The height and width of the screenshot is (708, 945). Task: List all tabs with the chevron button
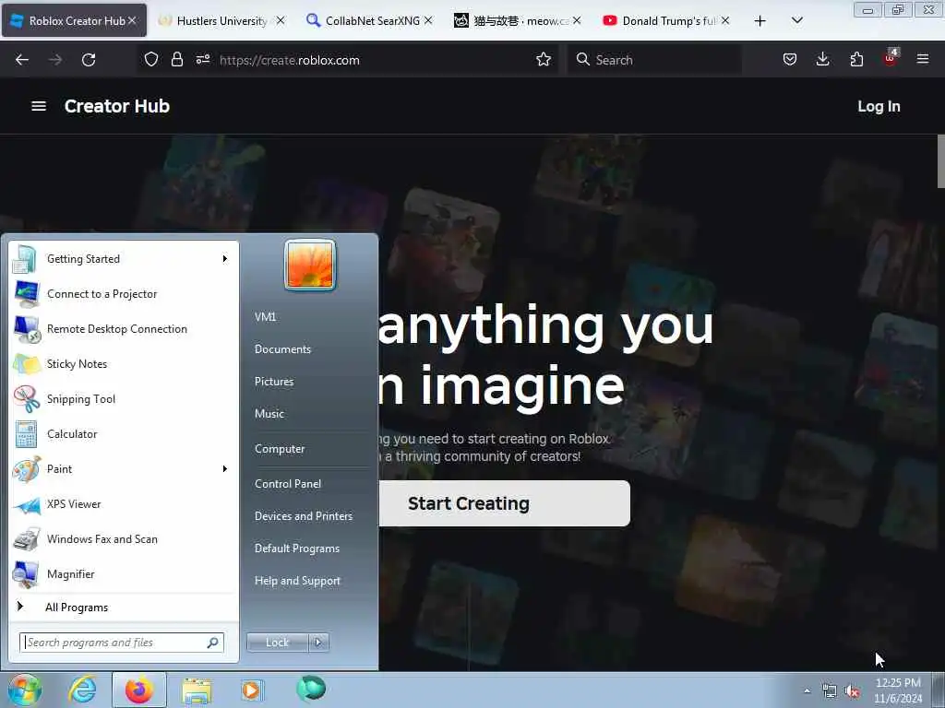pos(796,20)
